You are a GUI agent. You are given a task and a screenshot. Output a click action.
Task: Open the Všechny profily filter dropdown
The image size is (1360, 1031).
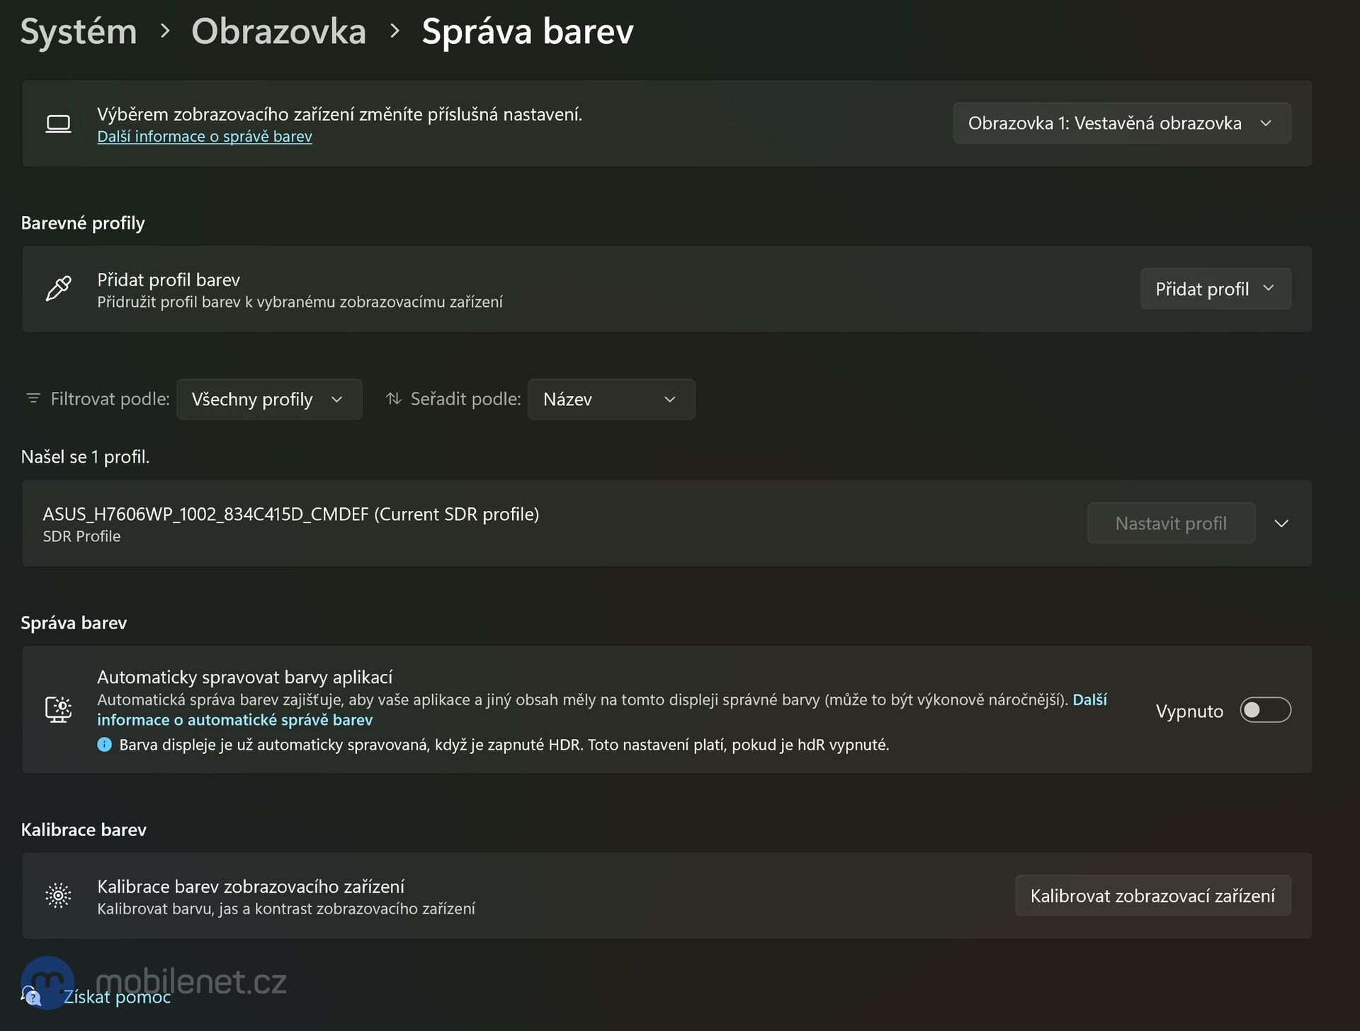(268, 400)
